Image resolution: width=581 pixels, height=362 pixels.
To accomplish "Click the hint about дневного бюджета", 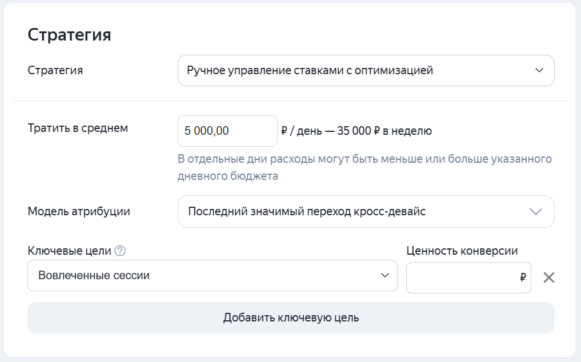I will pos(364,167).
